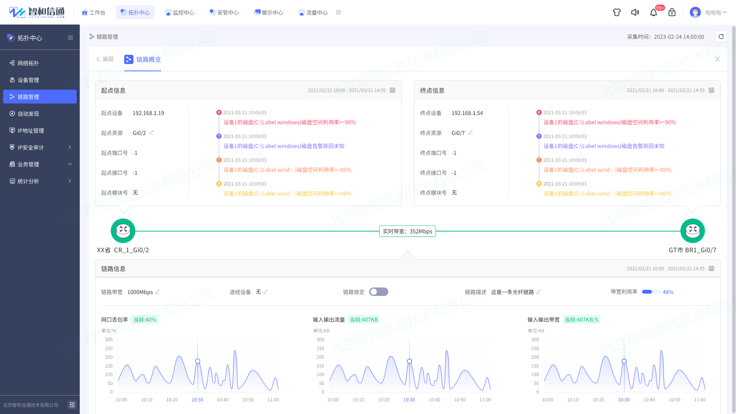Click the announcement speaker icon in top bar
736x414 pixels.
tap(635, 12)
